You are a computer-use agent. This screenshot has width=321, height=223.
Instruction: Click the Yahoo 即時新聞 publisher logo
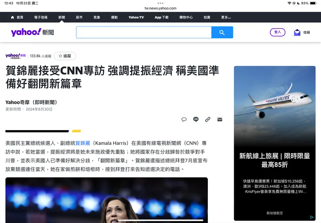(16, 56)
